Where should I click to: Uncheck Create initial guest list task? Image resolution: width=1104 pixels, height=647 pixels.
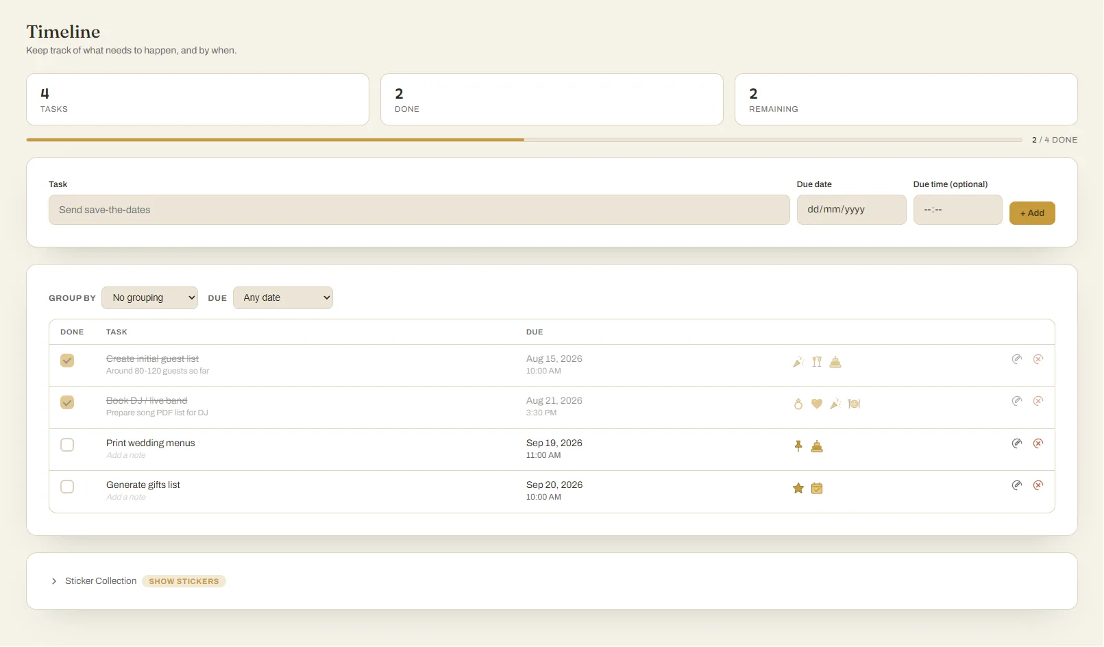tap(67, 361)
